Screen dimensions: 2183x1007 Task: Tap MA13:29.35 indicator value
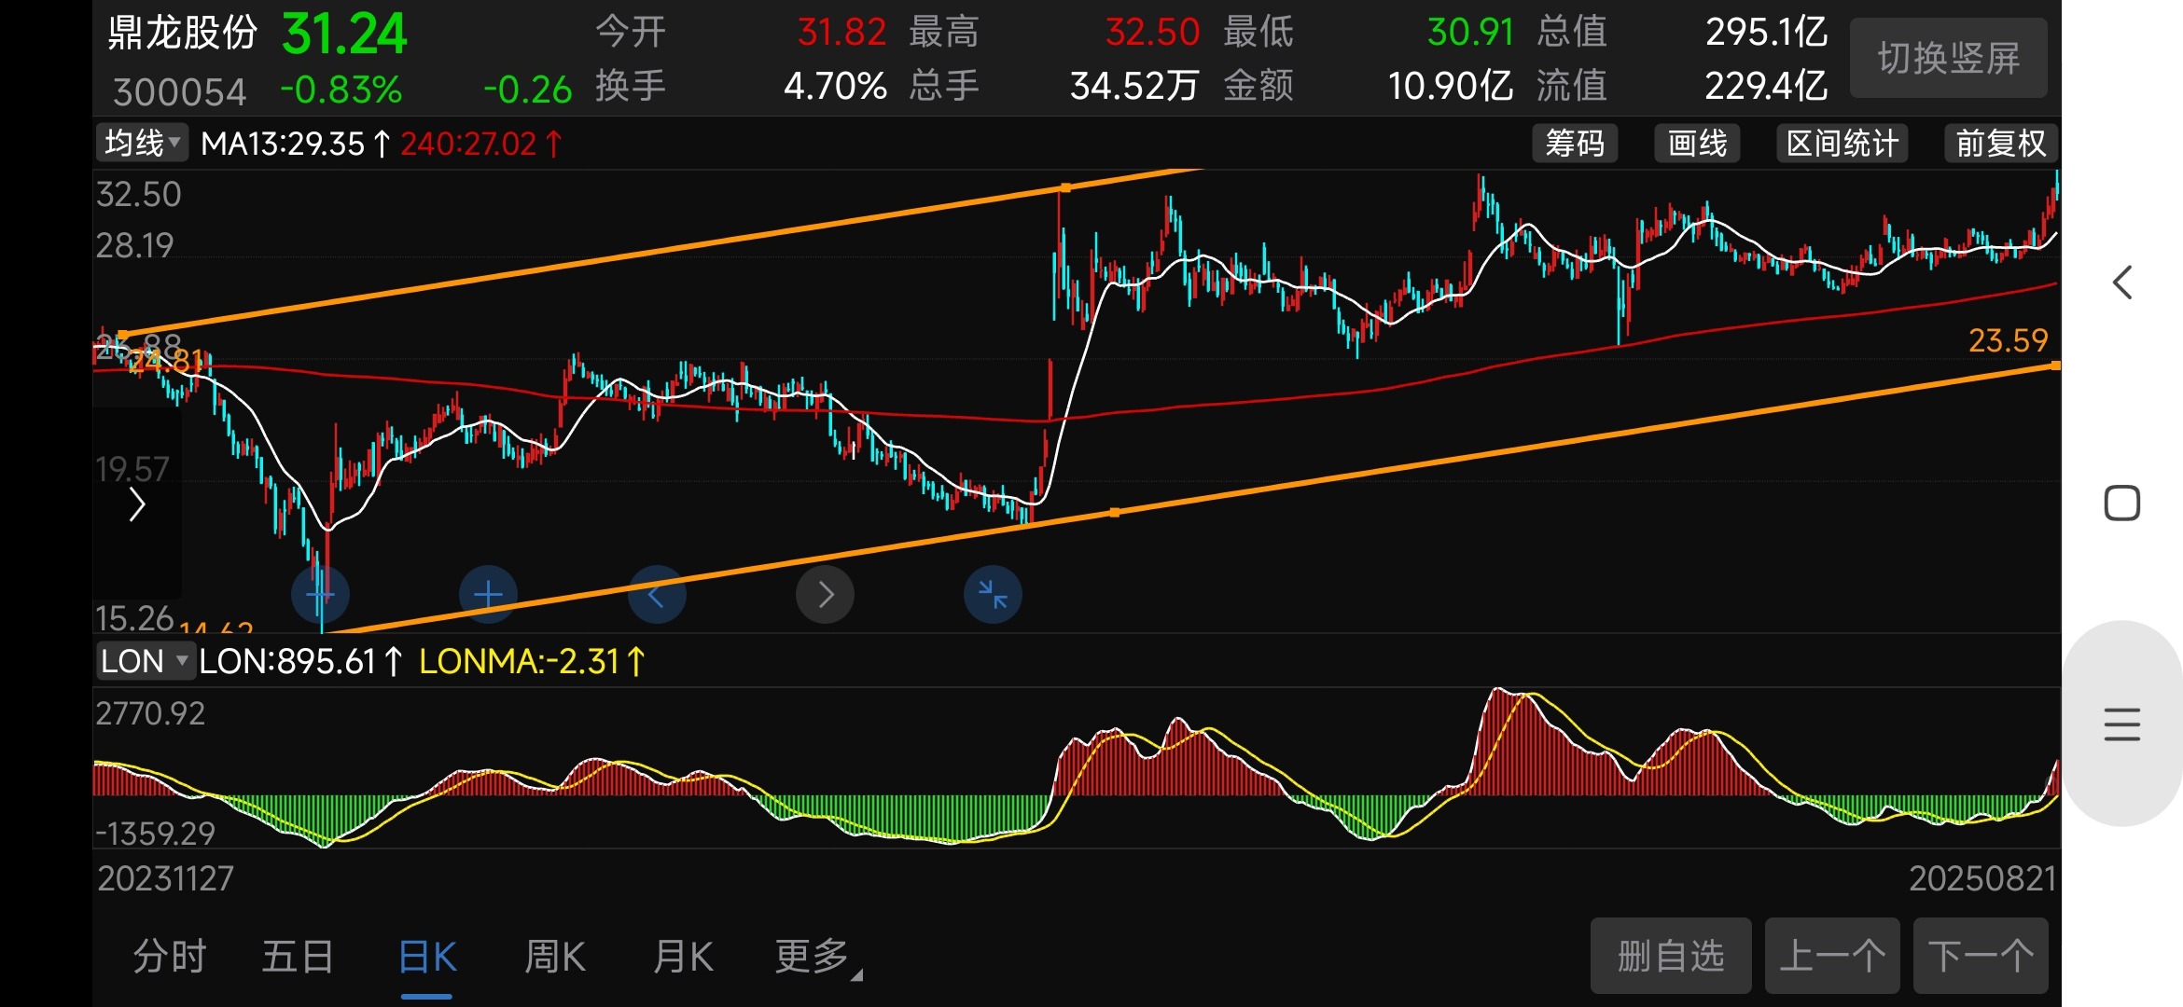(x=296, y=144)
